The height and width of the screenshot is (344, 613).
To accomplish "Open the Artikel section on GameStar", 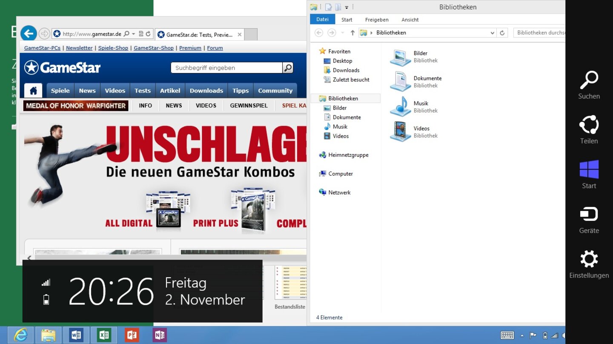I will (x=170, y=90).
